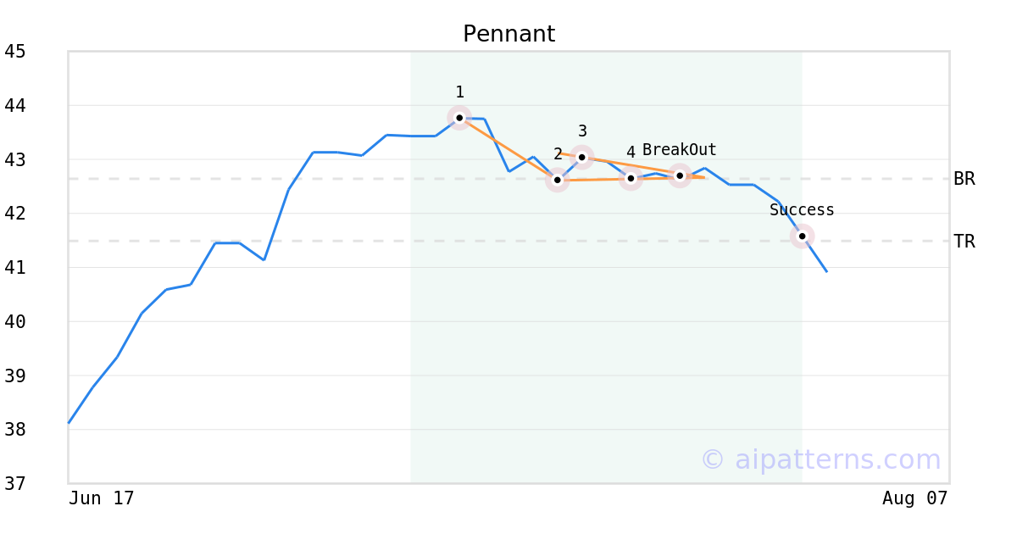The width and height of the screenshot is (1017, 534).
Task: Click the Jun 17 date label
Action: (x=101, y=498)
